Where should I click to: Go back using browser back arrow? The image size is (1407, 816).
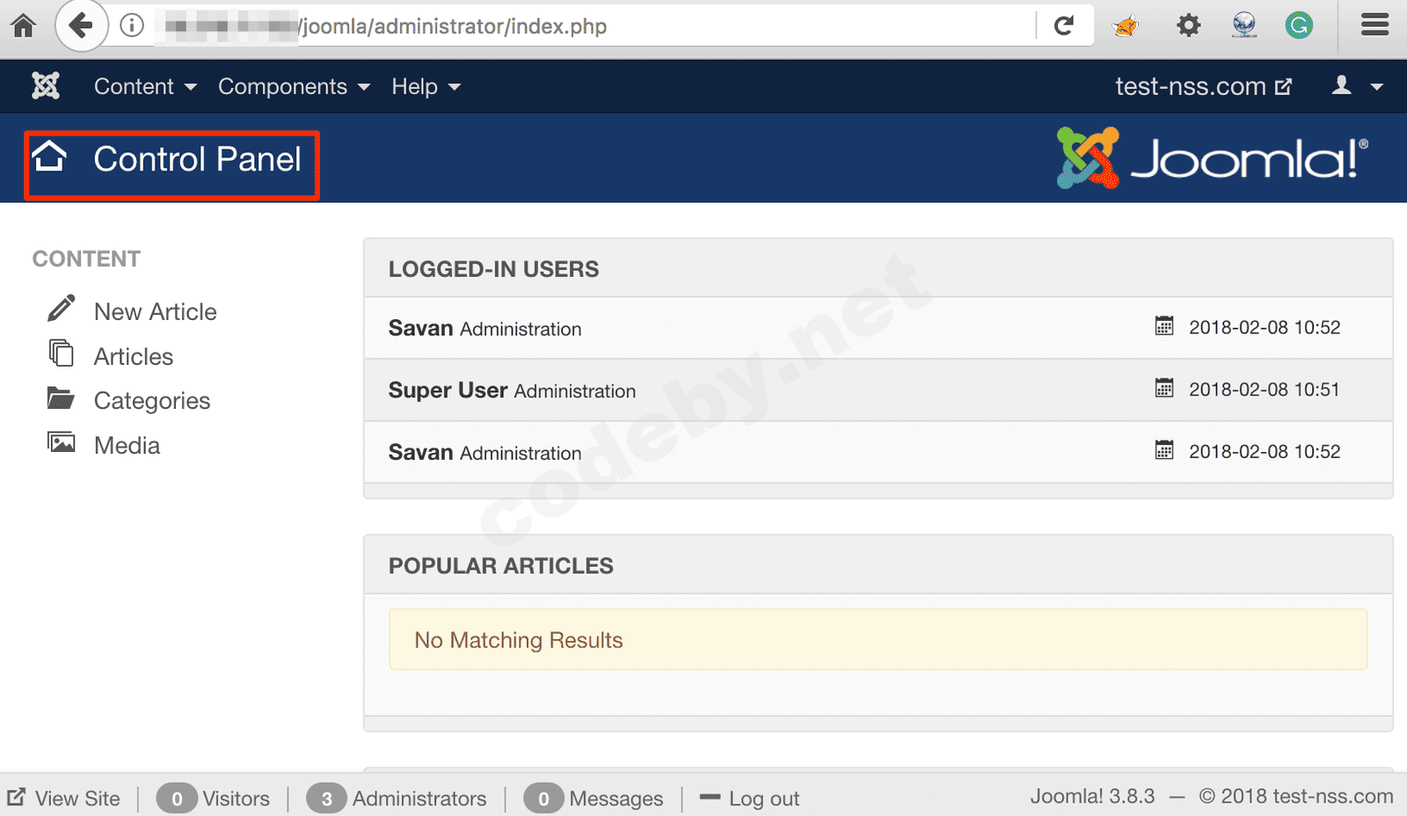point(81,25)
